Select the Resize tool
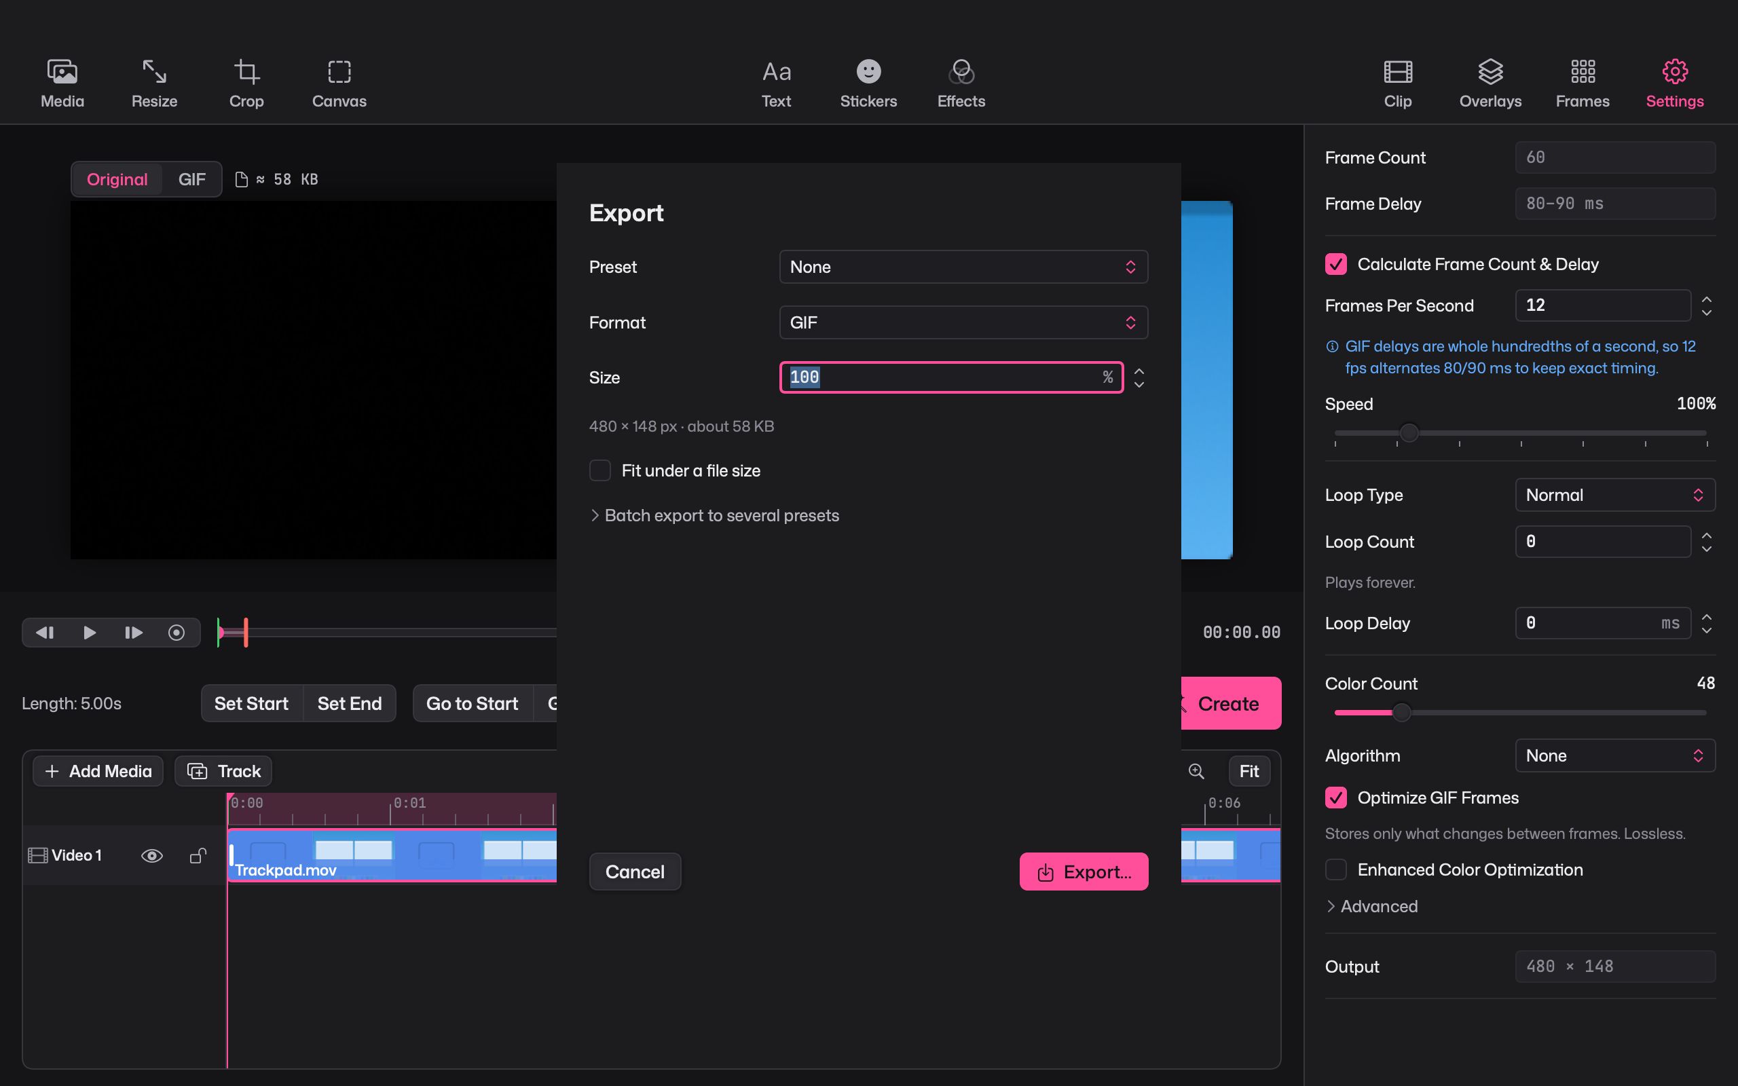 (154, 84)
